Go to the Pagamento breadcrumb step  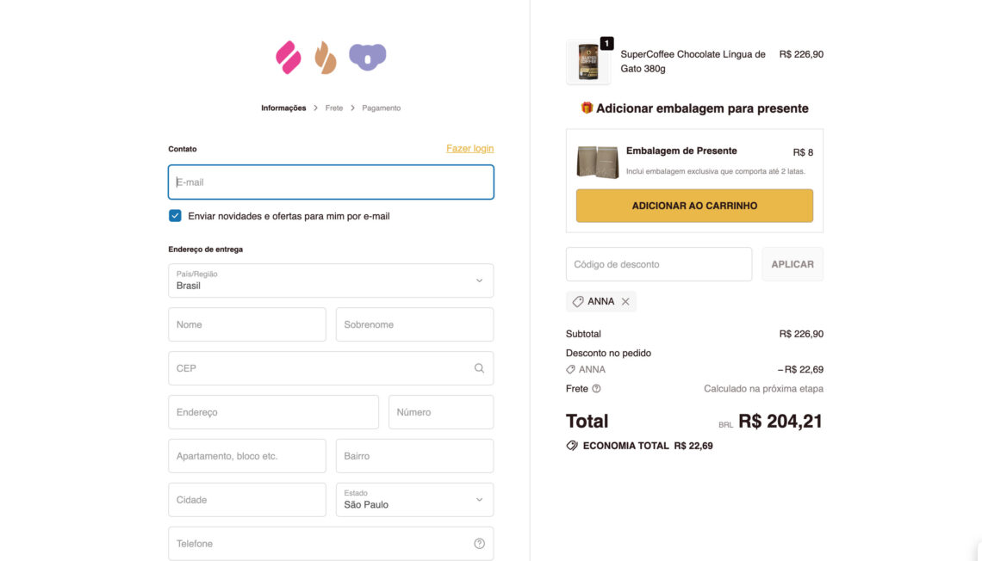(x=381, y=108)
